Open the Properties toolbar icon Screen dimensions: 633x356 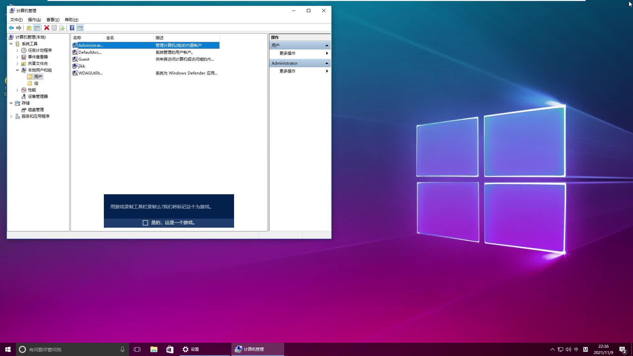[x=54, y=28]
